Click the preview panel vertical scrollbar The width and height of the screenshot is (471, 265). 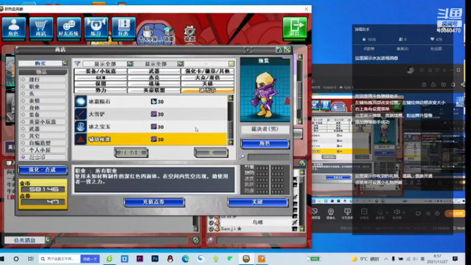point(300,89)
